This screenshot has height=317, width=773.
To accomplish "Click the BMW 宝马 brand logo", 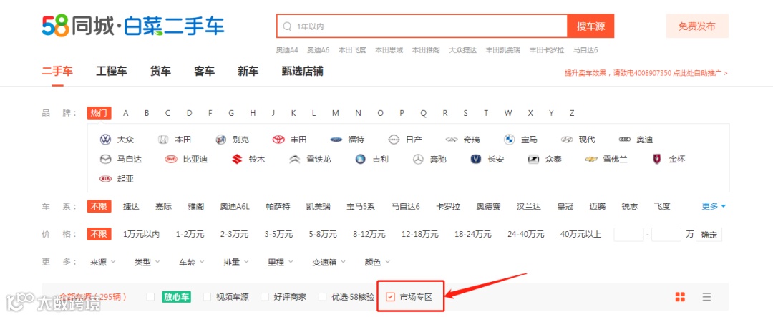I will [x=510, y=140].
